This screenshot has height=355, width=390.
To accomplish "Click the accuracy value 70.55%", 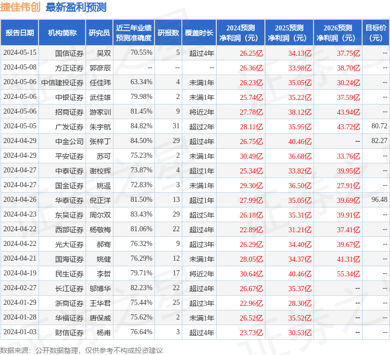I will (x=141, y=52).
